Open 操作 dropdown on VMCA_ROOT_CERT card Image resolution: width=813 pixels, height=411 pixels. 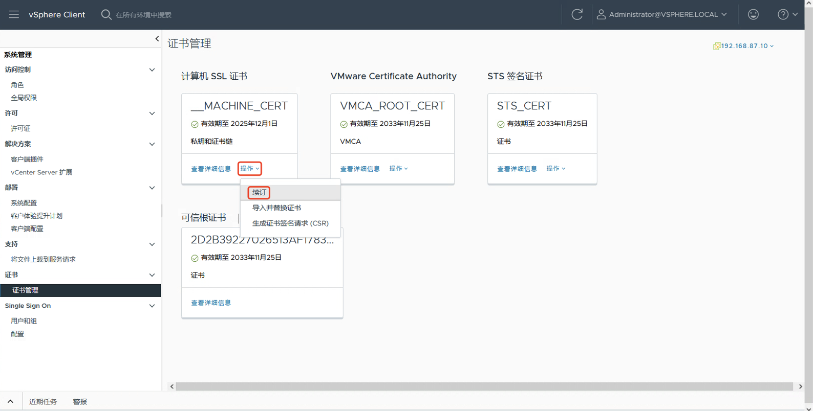tap(398, 168)
